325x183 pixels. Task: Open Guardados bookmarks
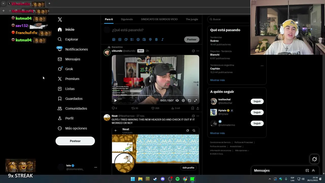(x=70, y=99)
